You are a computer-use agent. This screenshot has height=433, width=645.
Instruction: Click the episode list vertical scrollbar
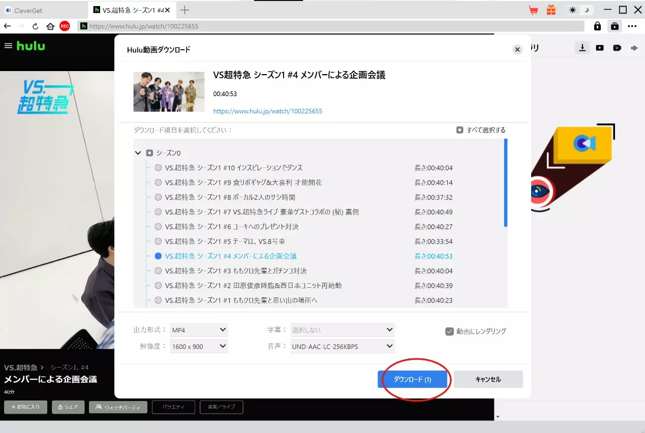(505, 183)
